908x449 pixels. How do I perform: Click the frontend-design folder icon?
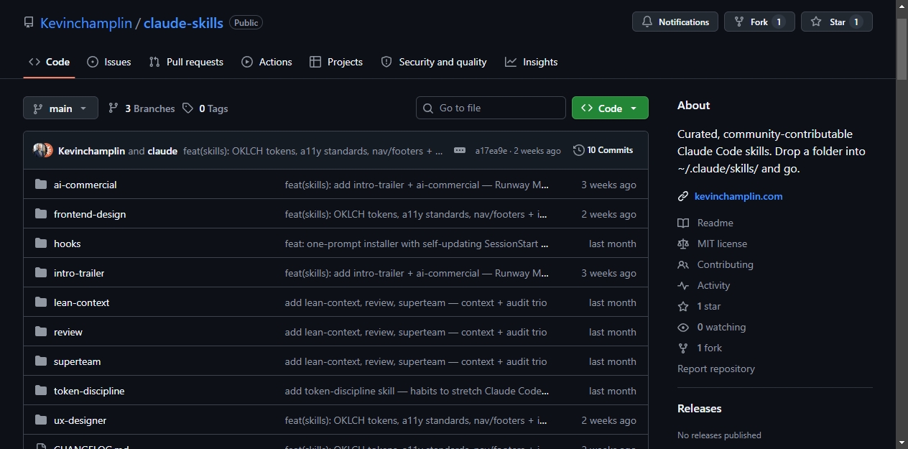pos(41,214)
